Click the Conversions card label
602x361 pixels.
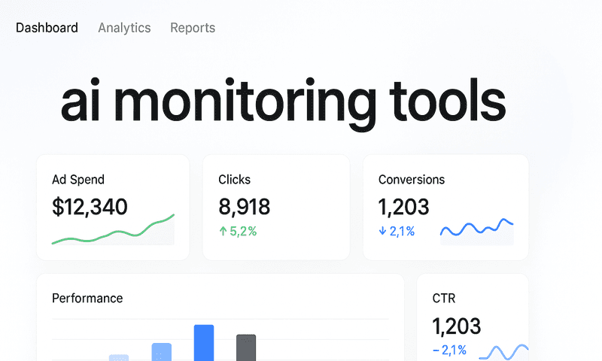tap(412, 180)
